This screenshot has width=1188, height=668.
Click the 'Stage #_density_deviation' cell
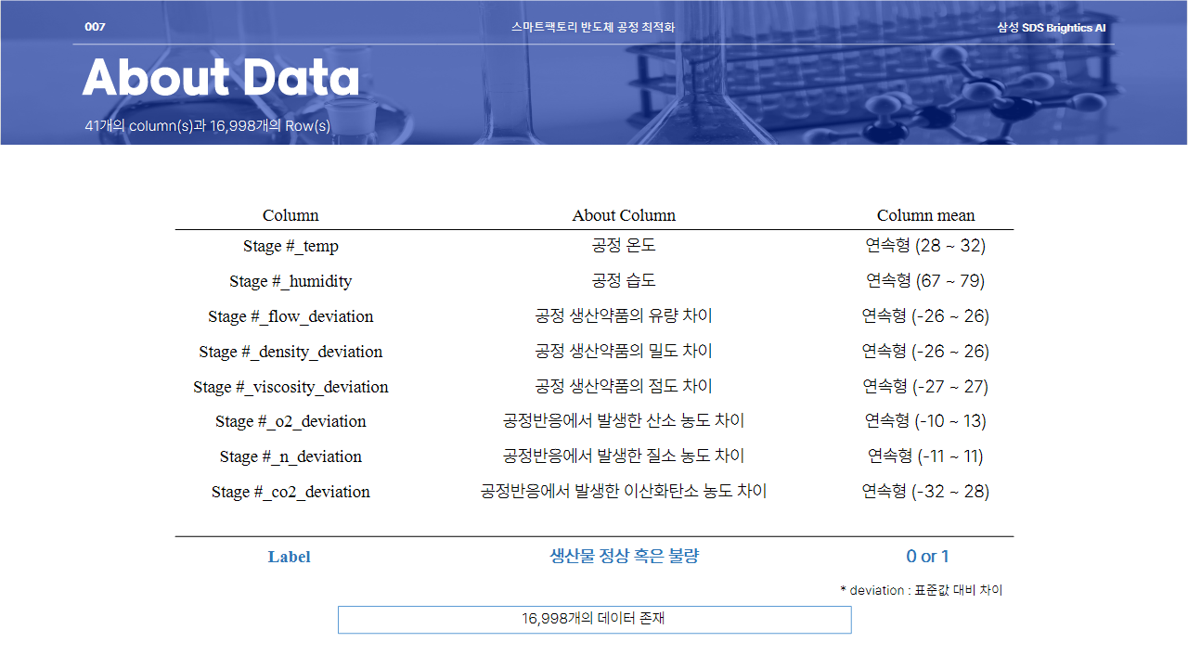point(291,352)
